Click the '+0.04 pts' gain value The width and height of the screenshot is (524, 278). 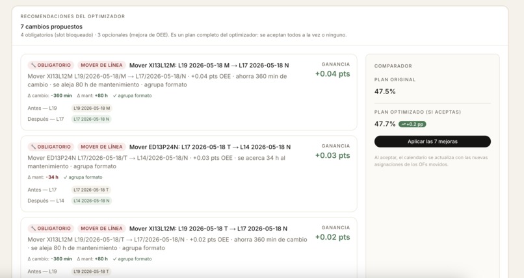(332, 74)
